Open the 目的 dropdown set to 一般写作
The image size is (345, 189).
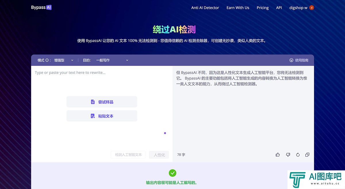pyautogui.click(x=112, y=60)
